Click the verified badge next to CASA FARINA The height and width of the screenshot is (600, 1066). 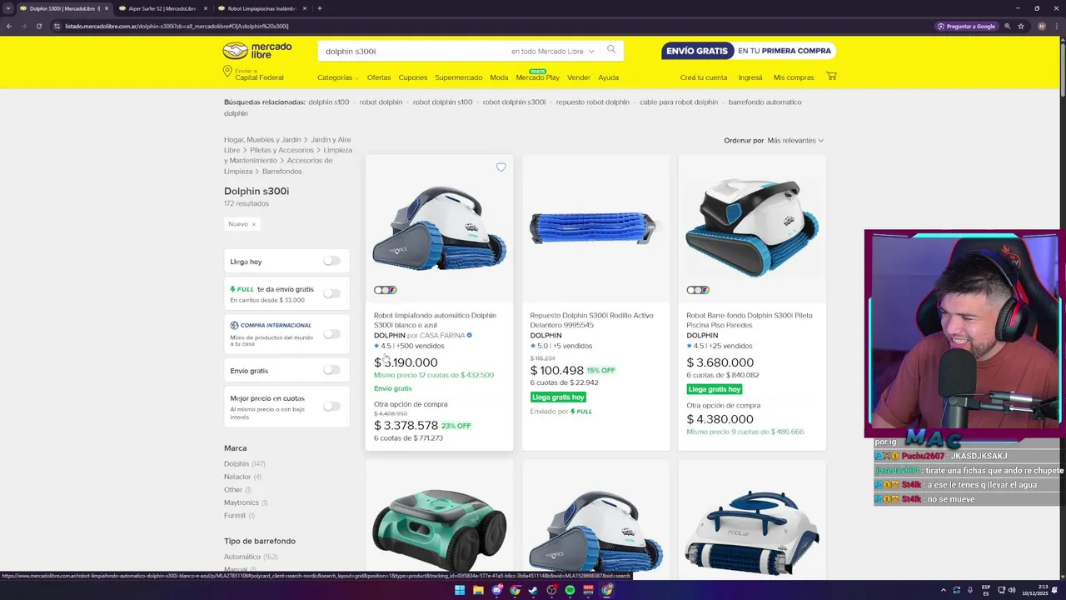click(470, 336)
